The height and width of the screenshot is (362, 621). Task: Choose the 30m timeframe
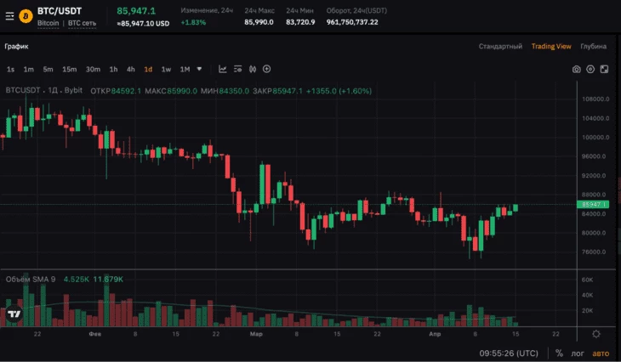(x=93, y=69)
